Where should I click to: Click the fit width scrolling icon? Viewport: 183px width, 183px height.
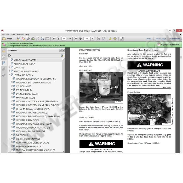pyautogui.click(x=99, y=39)
